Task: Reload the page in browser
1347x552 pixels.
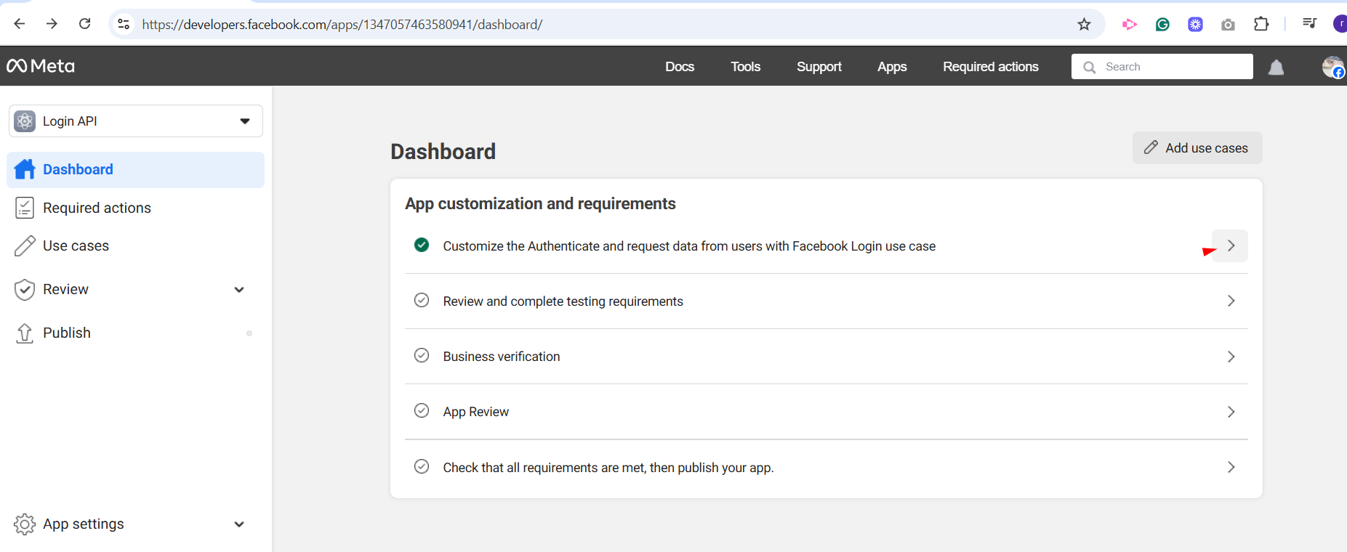Action: coord(85,24)
